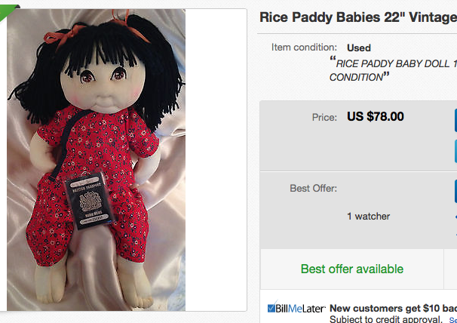Click the Best Offer label
This screenshot has width=457, height=323.
[313, 188]
